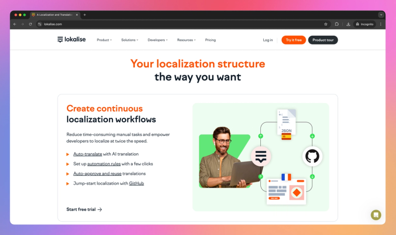Click the Lokalise logo in header
Viewport: 396px width, 235px height.
71,40
